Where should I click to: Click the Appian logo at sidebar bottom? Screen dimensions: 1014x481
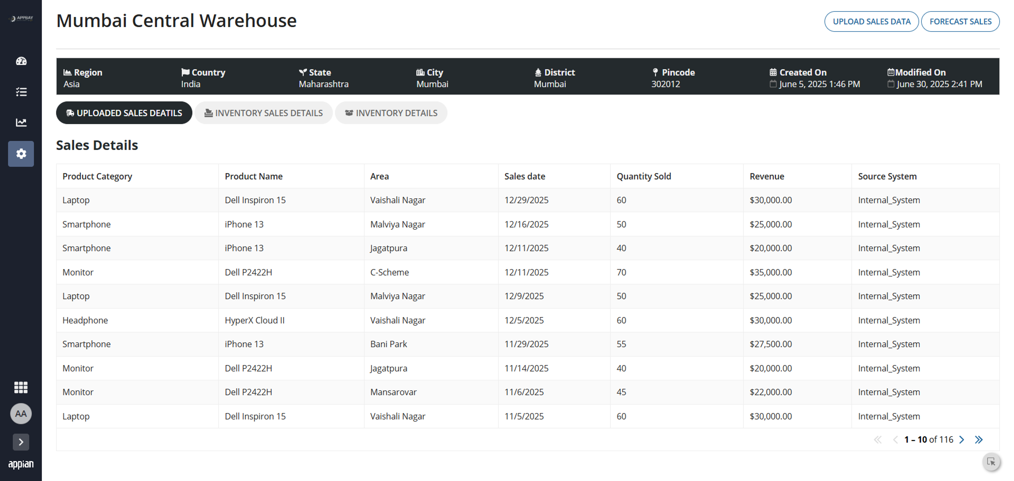(x=21, y=464)
